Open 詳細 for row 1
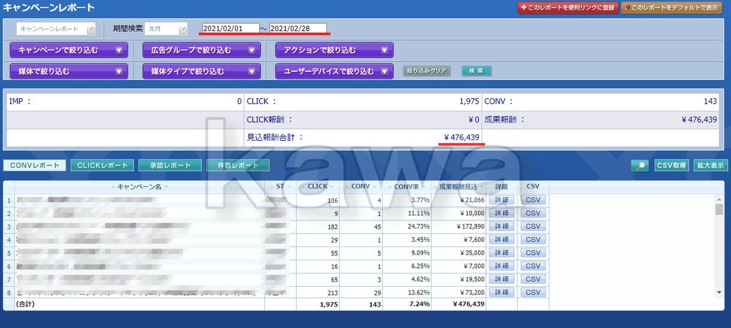This screenshot has height=328, width=731. [502, 200]
